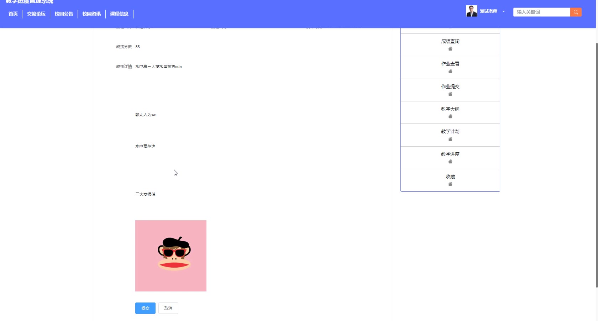Click the icon under 教学进度
The height and width of the screenshot is (321, 598).
450,162
